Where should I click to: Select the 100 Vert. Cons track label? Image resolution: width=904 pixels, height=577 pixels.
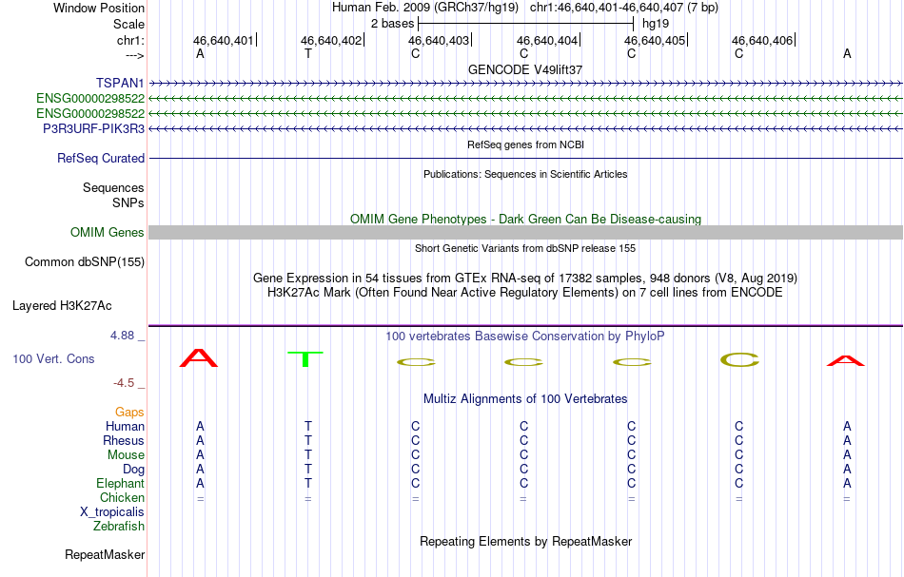[x=53, y=358]
